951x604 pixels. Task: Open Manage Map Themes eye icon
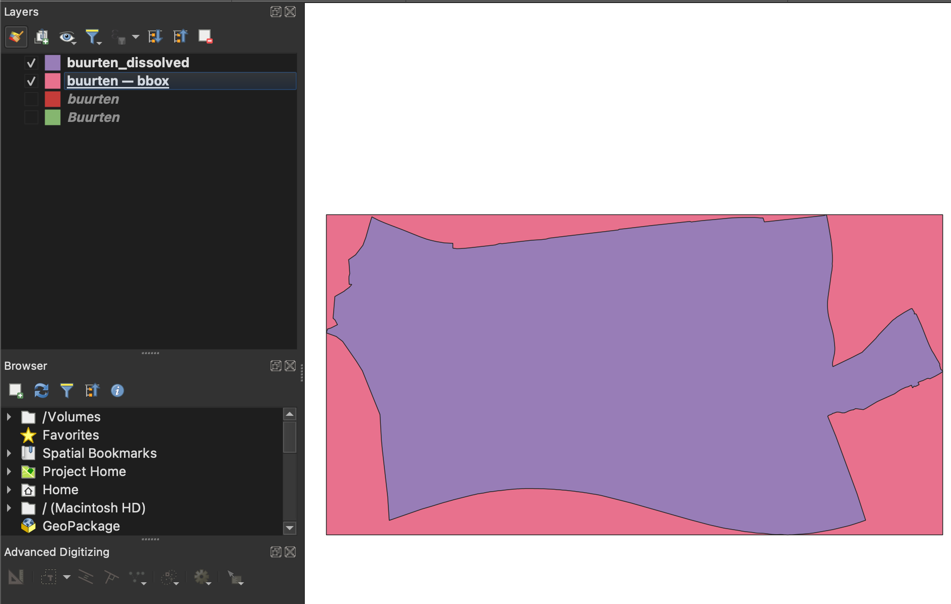[66, 36]
